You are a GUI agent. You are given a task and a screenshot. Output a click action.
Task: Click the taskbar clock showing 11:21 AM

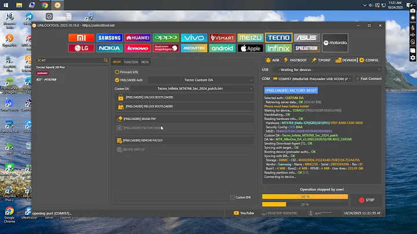coord(394,5)
